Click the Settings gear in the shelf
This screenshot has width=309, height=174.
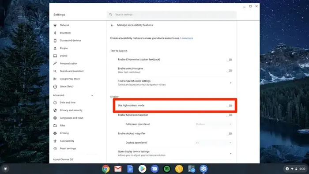(203, 169)
